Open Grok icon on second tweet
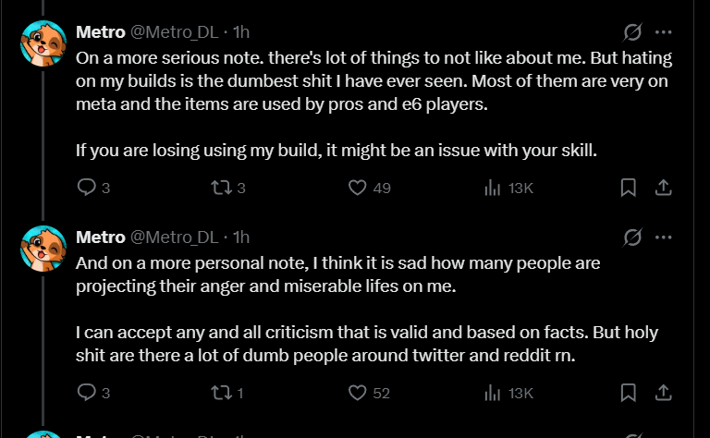 (x=632, y=237)
